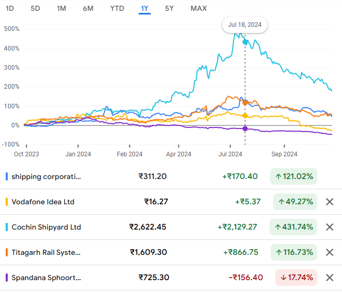Select the 5Y time range

click(169, 8)
